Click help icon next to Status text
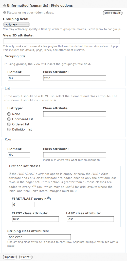Image resolution: width=127 pixels, height=261 pixels. 5,13
